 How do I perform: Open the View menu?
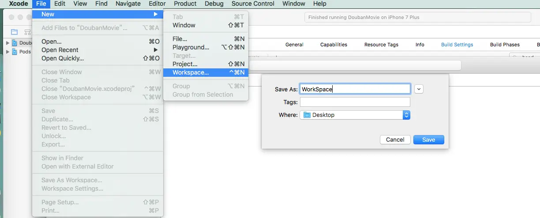point(80,4)
